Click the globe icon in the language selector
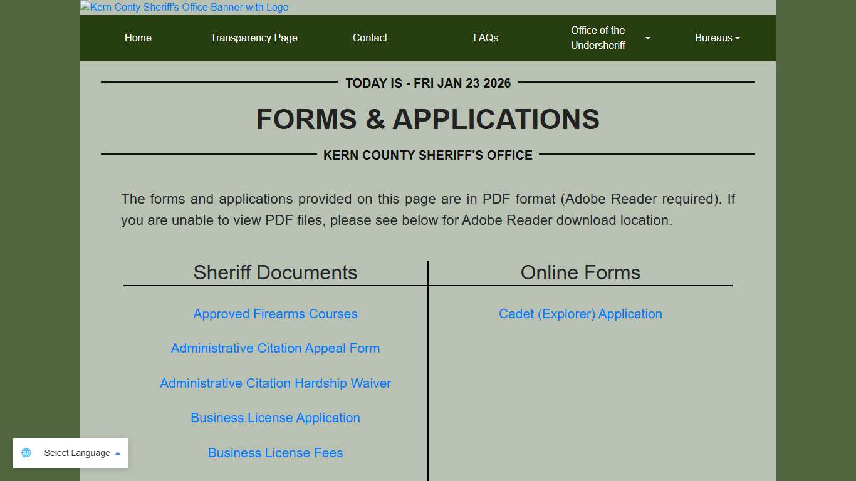The height and width of the screenshot is (481, 856). pyautogui.click(x=26, y=453)
